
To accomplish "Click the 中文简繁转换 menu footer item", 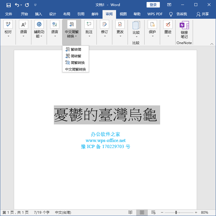I will coord(75,69).
